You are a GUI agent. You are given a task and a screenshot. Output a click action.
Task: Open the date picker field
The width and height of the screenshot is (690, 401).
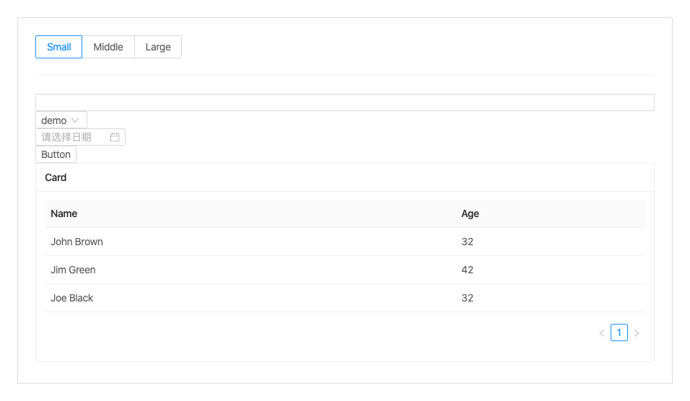[x=72, y=137]
